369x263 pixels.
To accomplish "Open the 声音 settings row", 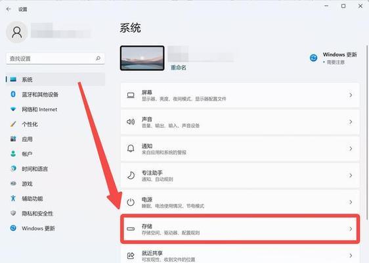I will pyautogui.click(x=240, y=122).
